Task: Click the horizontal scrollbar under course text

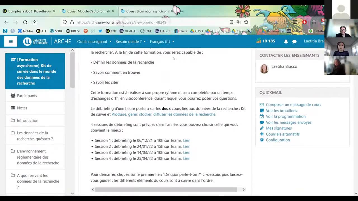Action: [166, 190]
